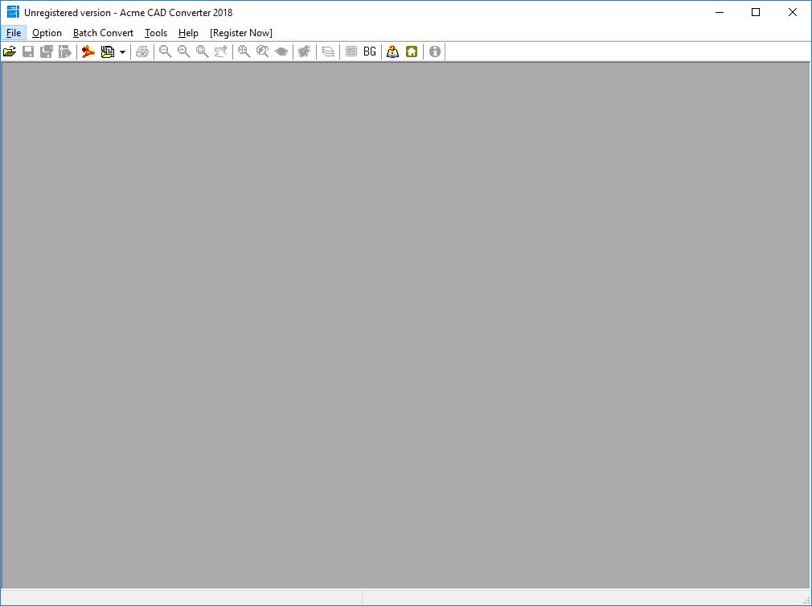This screenshot has height=606, width=812.
Task: Open the Batch Convert menu
Action: (103, 33)
